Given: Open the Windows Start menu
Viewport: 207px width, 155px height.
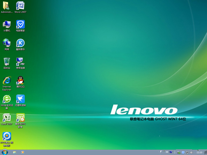Looking at the screenshot, I should (x=5, y=152).
